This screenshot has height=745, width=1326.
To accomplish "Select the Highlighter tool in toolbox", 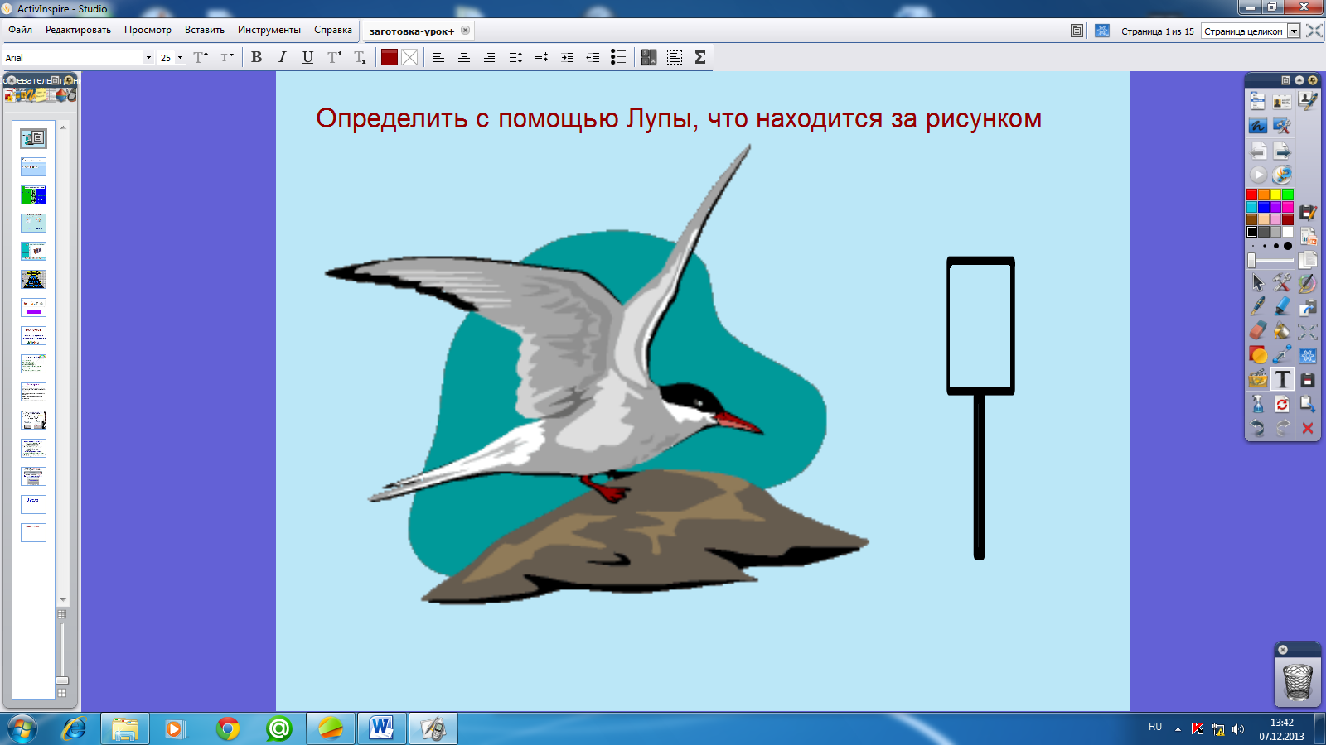I will (1282, 306).
